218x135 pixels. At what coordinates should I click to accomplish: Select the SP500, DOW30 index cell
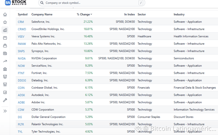point(125,22)
